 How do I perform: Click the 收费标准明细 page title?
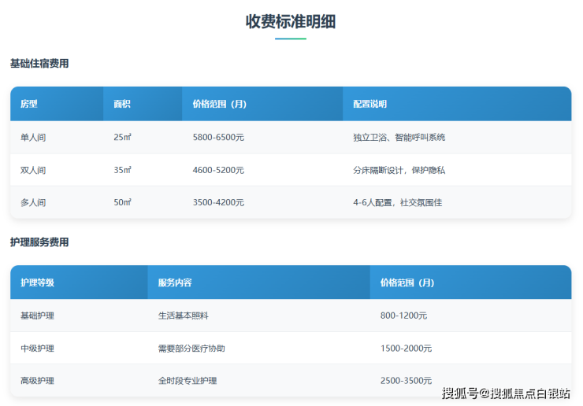coord(291,21)
